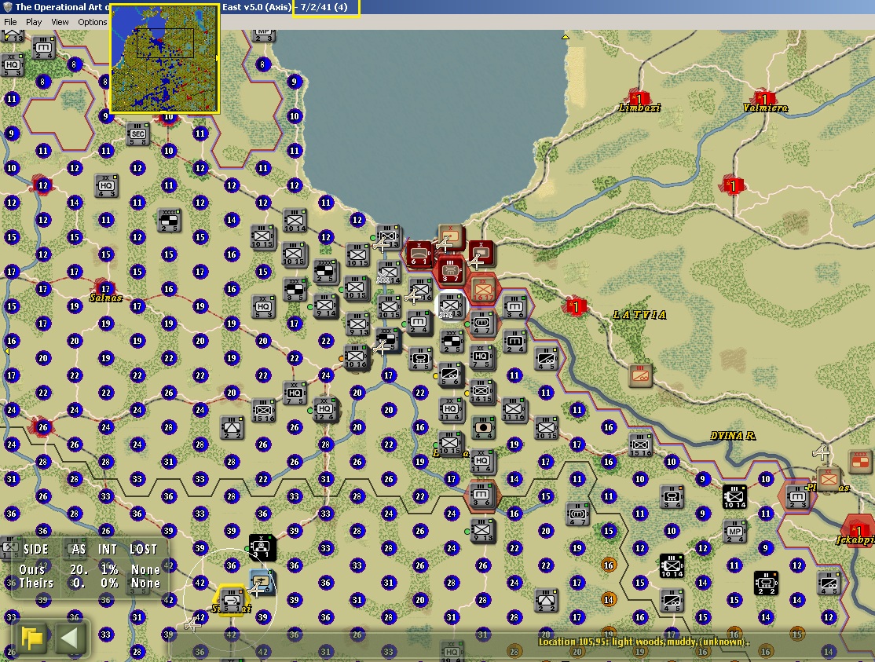This screenshot has height=662, width=875.
Task: Select the SEC security unit 5-8
Action: click(137, 134)
